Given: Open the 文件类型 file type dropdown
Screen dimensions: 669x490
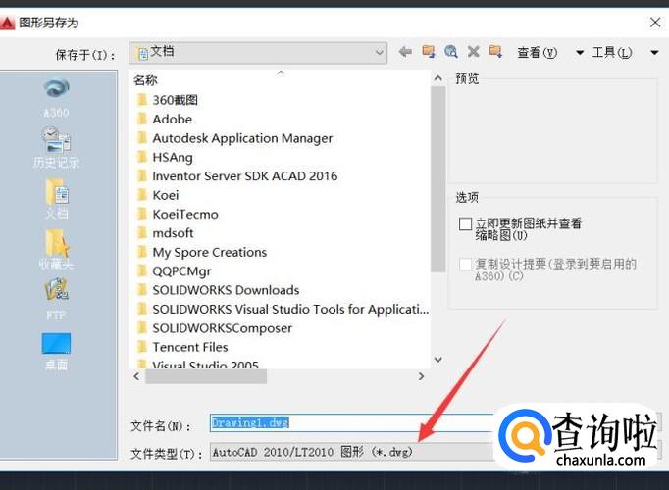Looking at the screenshot, I should 352,452.
